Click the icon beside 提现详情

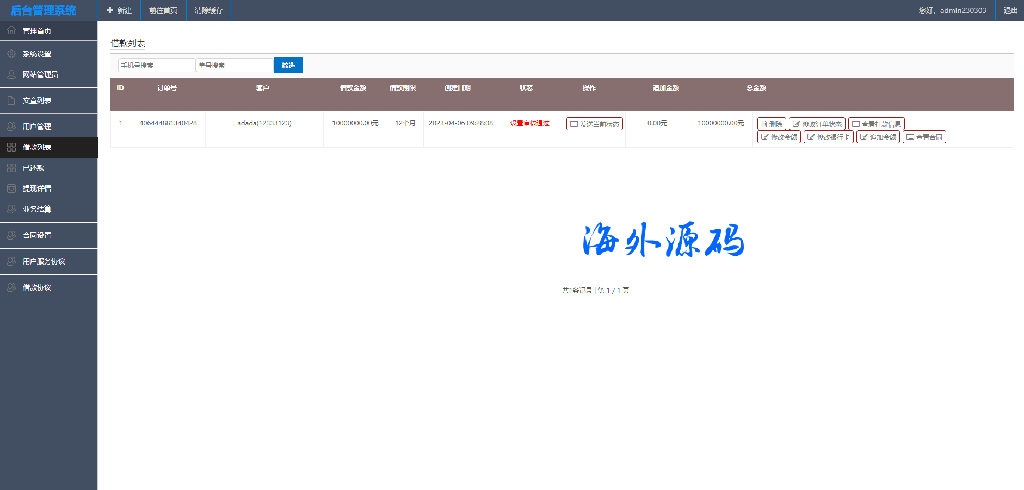click(11, 189)
